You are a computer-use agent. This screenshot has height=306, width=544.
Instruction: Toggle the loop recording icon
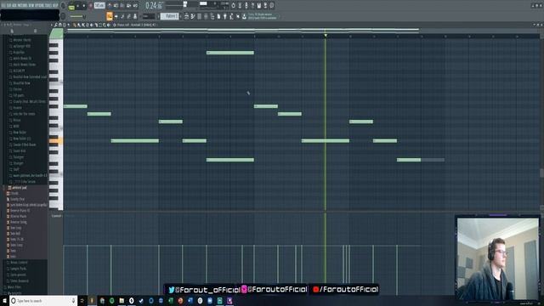(x=135, y=5)
